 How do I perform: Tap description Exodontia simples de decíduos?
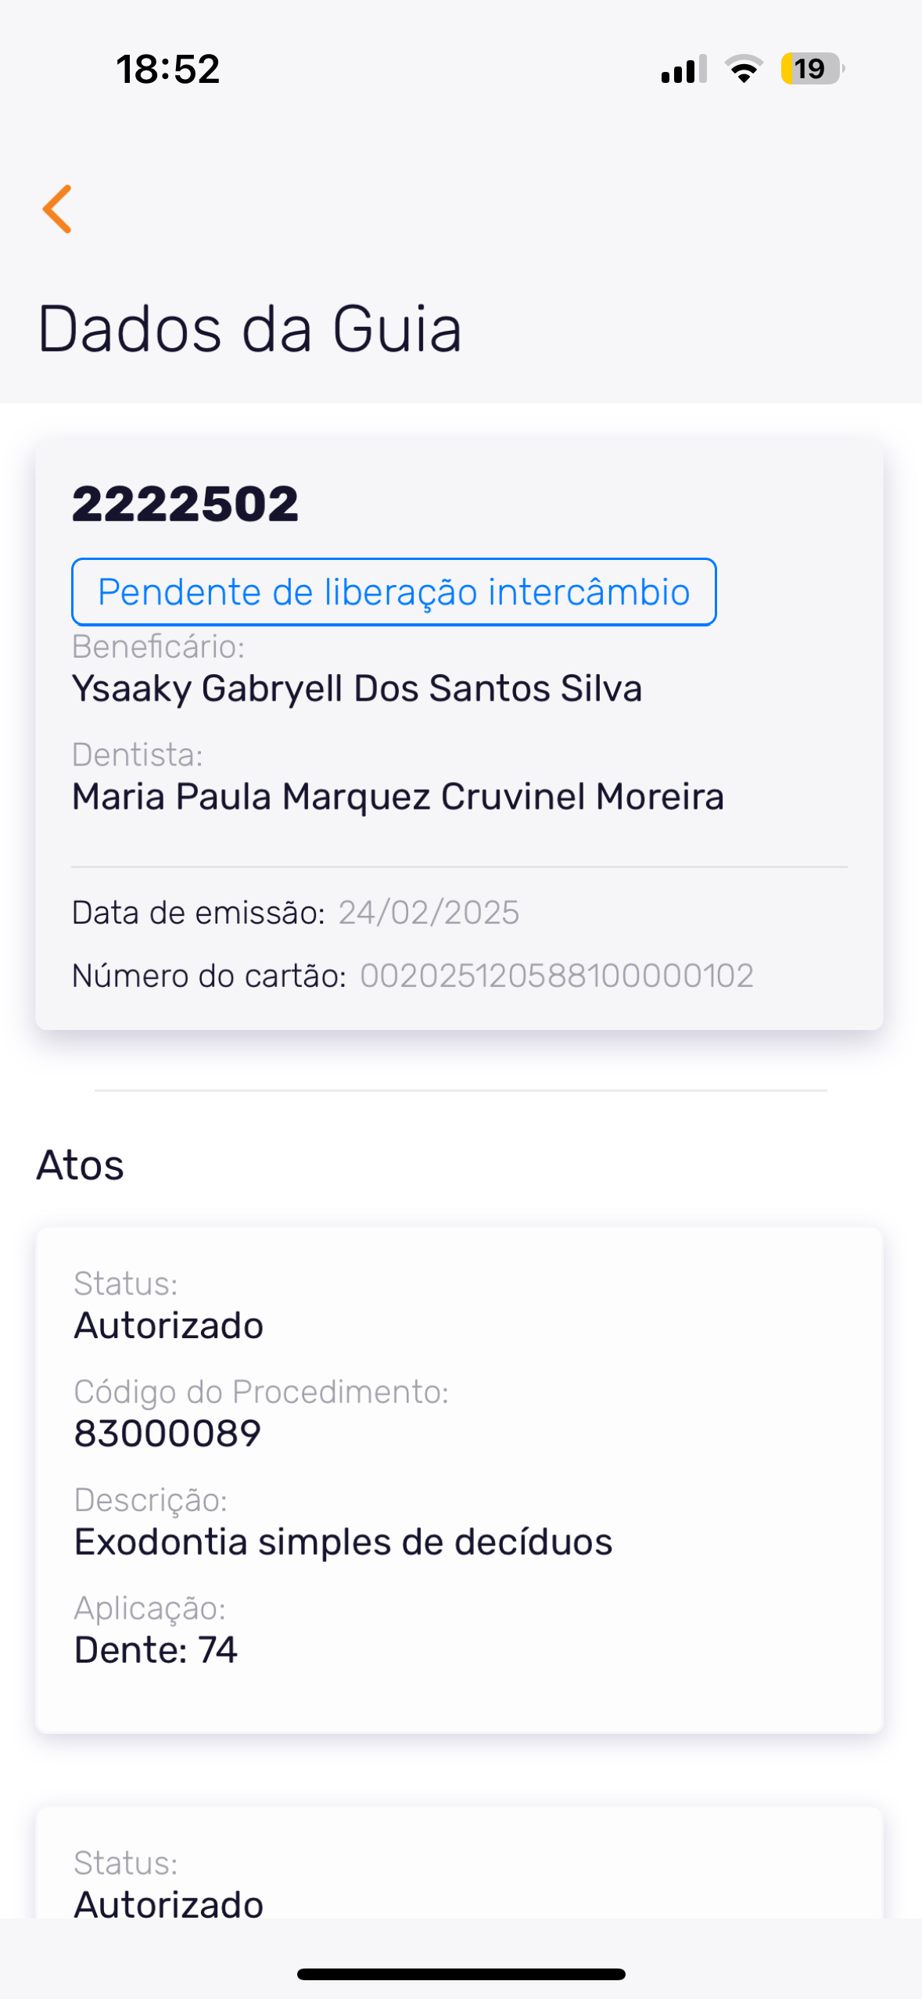(x=343, y=1542)
